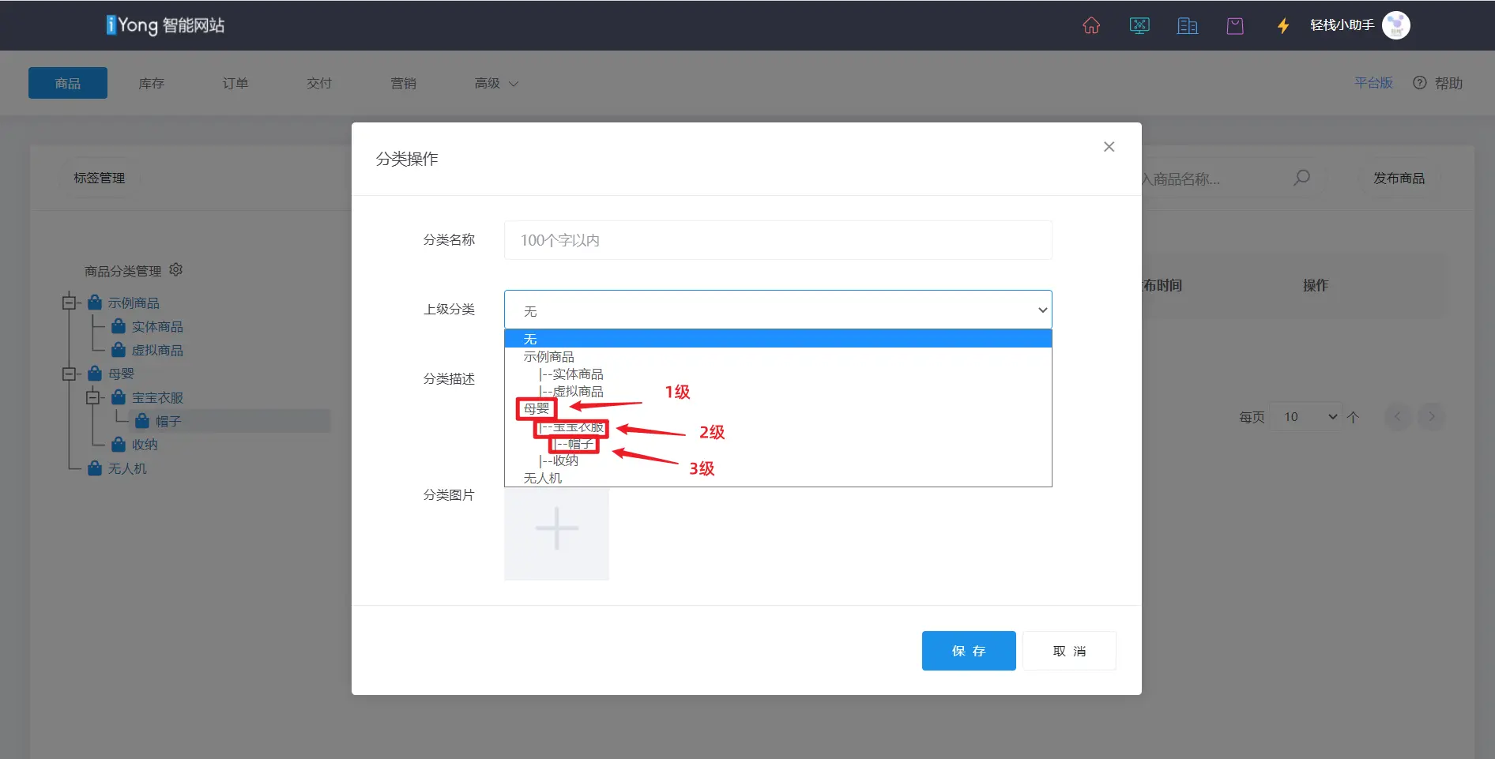Collapse the 示例商品 tree node

(70, 302)
